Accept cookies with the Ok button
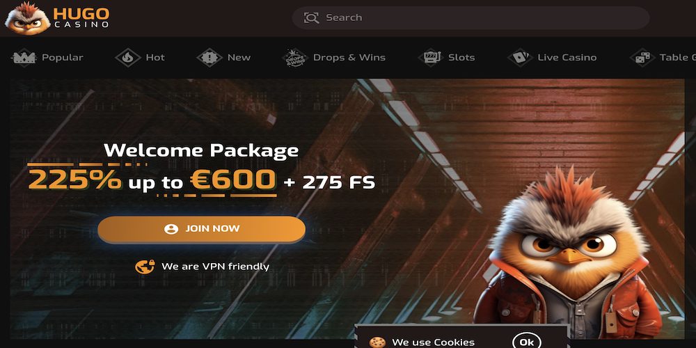 point(526,342)
